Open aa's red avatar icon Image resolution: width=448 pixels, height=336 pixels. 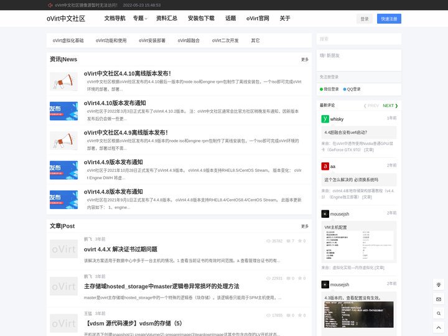(x=325, y=166)
